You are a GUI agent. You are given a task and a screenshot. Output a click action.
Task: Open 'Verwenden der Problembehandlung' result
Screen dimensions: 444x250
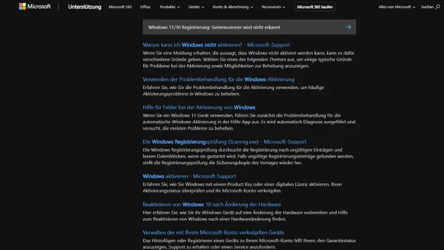[218, 79]
